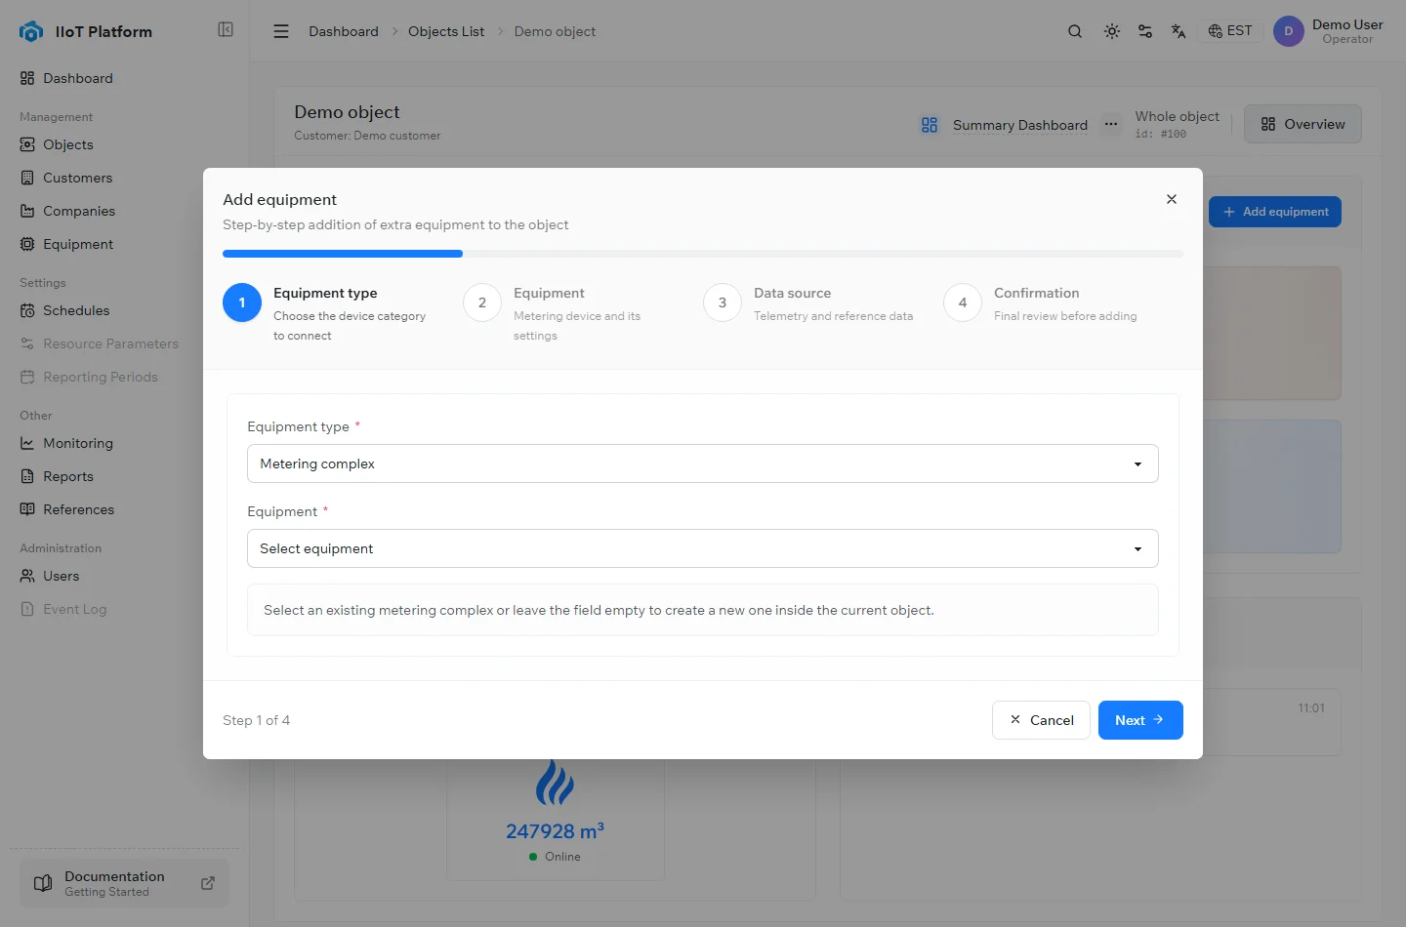Click the 11:01 timestamp

[x=1311, y=708]
